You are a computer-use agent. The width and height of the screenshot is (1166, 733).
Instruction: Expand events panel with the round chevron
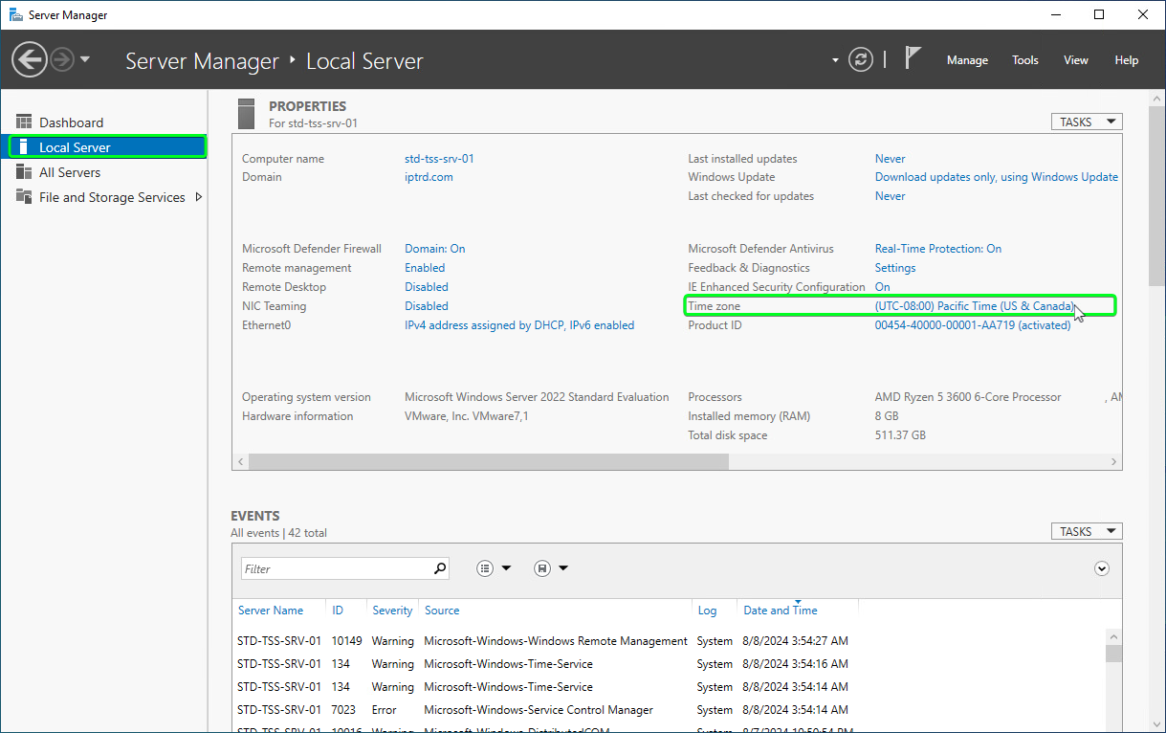pos(1102,568)
